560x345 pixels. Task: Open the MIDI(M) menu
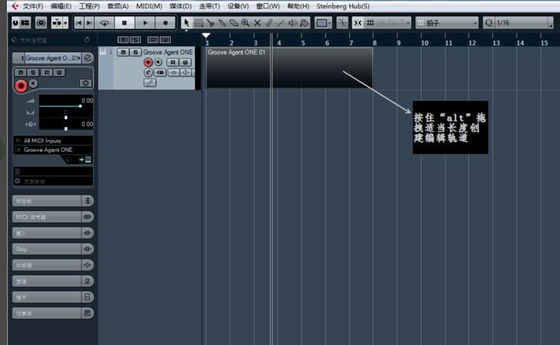click(148, 6)
